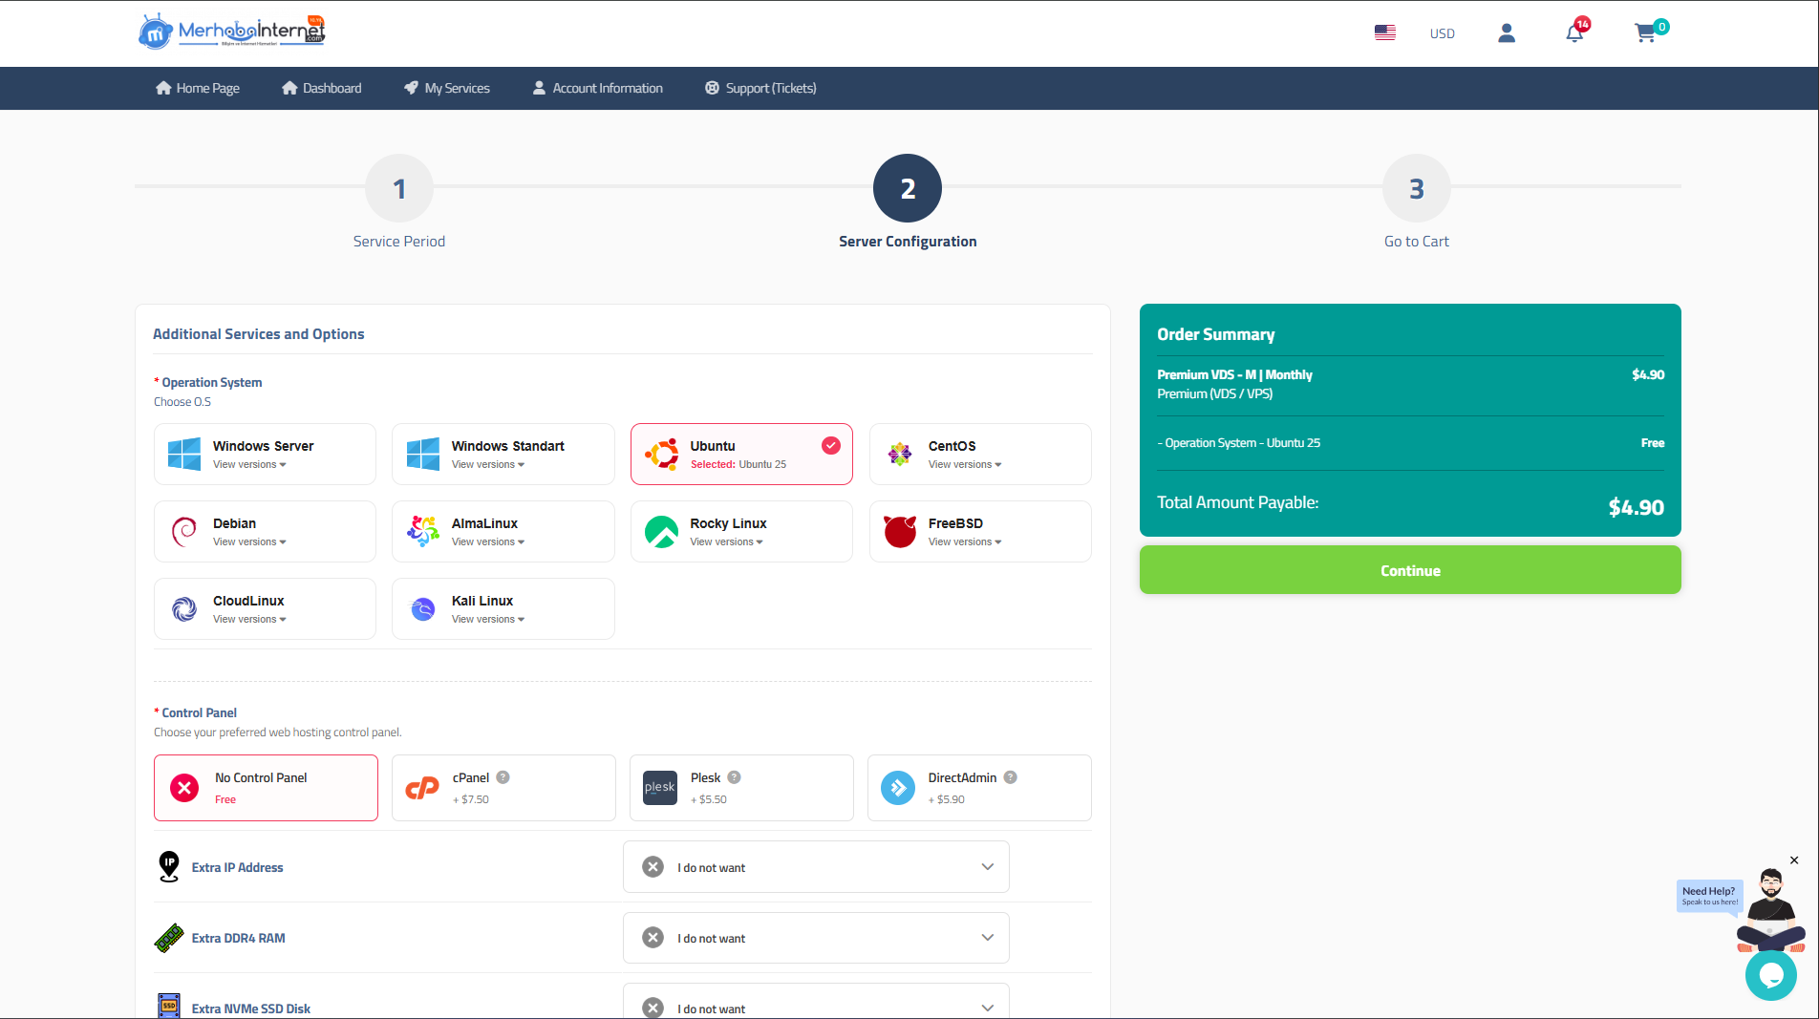Click the CloudLinux logo icon
This screenshot has height=1019, width=1819.
coord(184,608)
